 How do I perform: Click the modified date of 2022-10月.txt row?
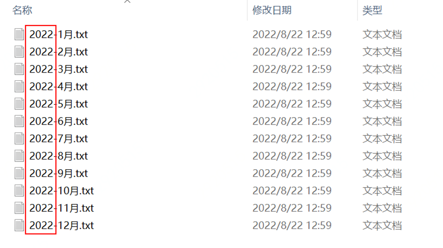pos(292,191)
